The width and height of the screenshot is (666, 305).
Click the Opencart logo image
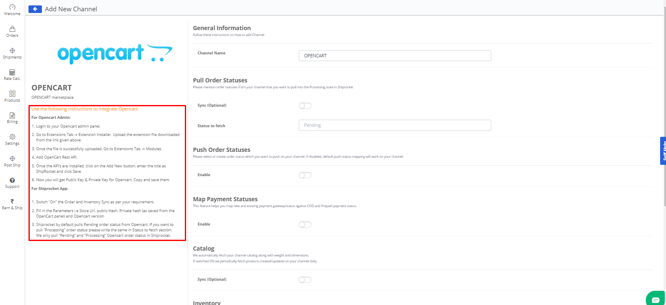pyautogui.click(x=115, y=54)
